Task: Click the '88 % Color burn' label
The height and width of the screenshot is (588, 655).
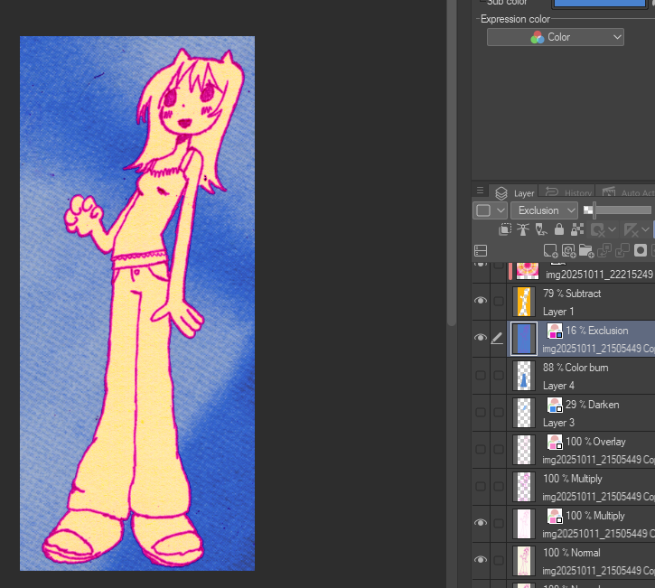Action: pos(575,368)
